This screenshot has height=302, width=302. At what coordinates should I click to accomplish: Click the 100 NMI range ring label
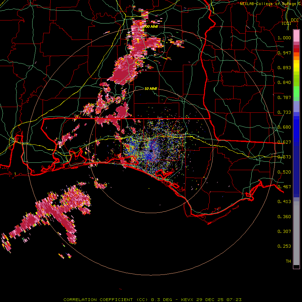pyautogui.click(x=151, y=27)
